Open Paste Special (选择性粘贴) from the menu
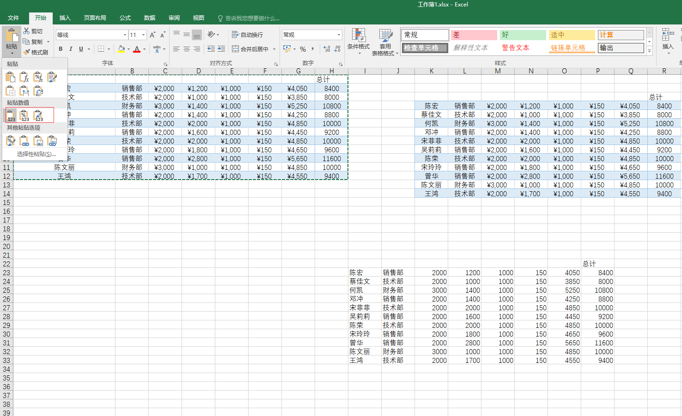Viewport: 682px width, 416px height. (36, 154)
